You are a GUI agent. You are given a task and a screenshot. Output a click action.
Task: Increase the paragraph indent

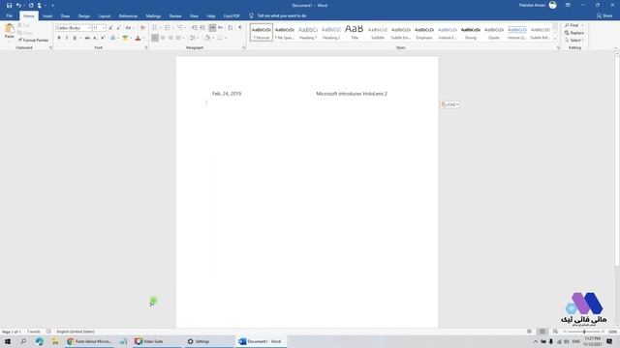point(202,28)
